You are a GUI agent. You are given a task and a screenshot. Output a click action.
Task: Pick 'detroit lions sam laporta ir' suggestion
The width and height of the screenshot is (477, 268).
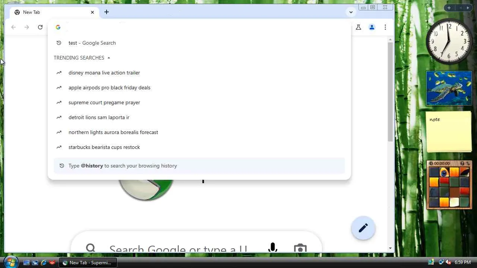(x=199, y=117)
